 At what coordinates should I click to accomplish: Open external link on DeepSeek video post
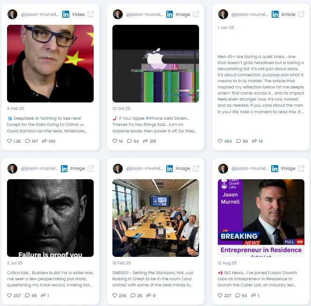pyautogui.click(x=91, y=14)
